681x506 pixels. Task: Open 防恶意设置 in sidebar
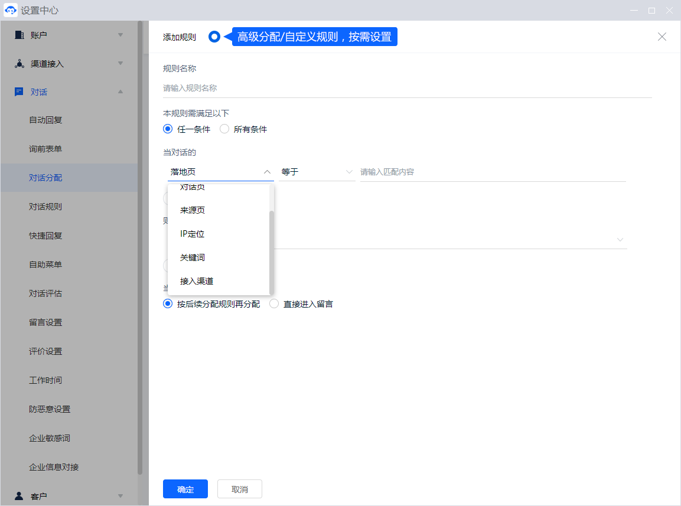tap(50, 409)
